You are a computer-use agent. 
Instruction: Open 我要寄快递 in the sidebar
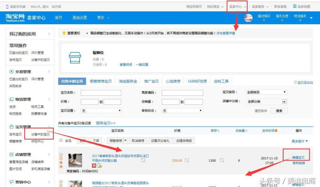click(x=39, y=113)
